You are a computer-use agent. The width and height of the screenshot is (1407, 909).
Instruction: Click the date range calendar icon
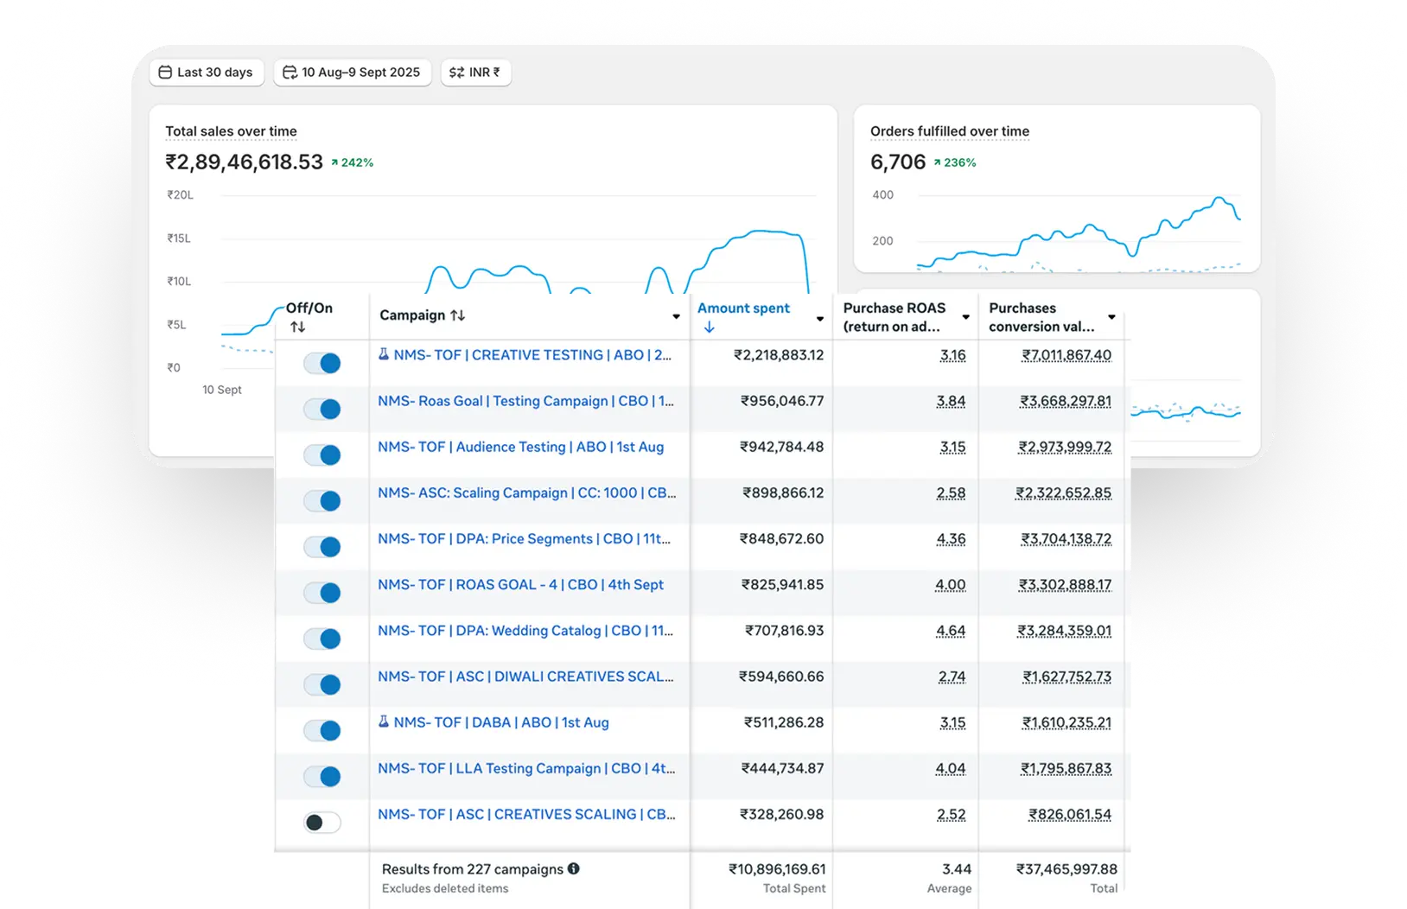(290, 73)
